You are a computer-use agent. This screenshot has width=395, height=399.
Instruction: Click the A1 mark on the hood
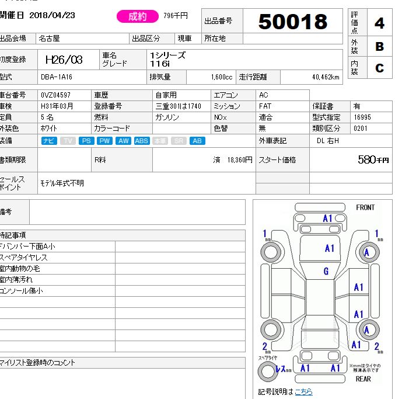tap(330, 248)
